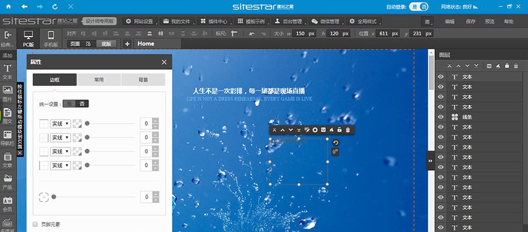Click the 保存 button
528x232 pixels.
coord(470,22)
